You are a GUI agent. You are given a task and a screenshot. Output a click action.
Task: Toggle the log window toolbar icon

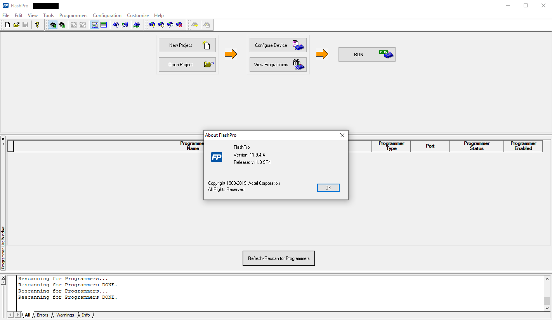104,25
